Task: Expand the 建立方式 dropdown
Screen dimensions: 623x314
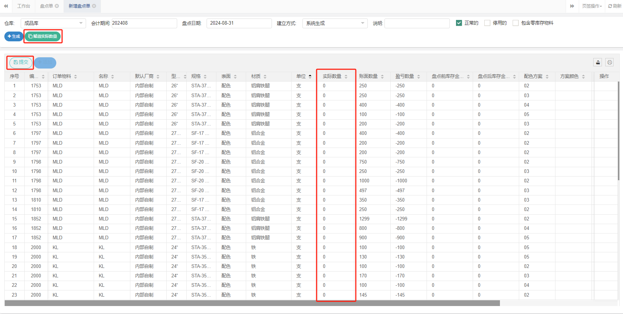Action: (x=334, y=23)
